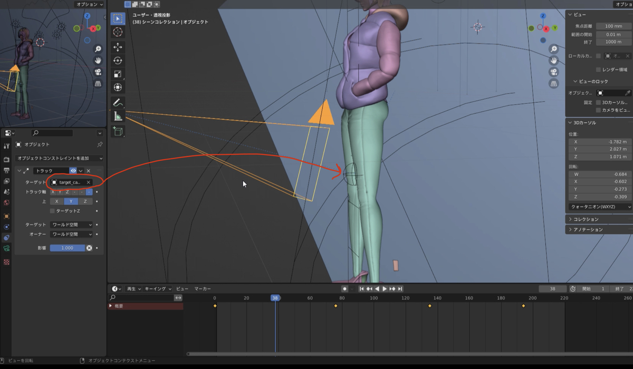The height and width of the screenshot is (369, 633).
Task: Open the Track constraint extras dropdown arrow
Action: click(81, 171)
